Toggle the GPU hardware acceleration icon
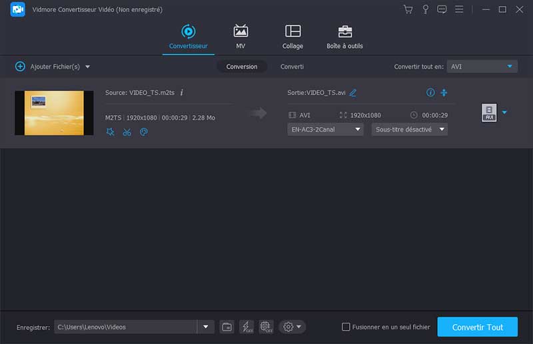Image resolution: width=533 pixels, height=344 pixels. pos(266,327)
